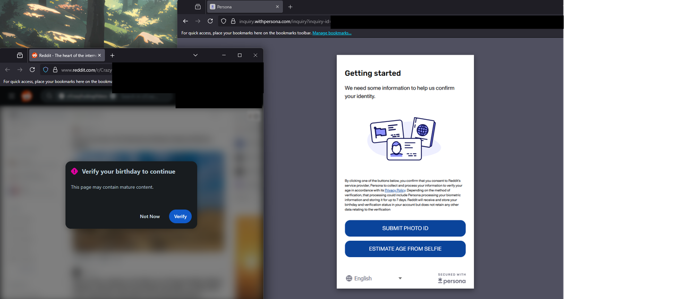Maximize the Reddit browser window

coord(240,55)
